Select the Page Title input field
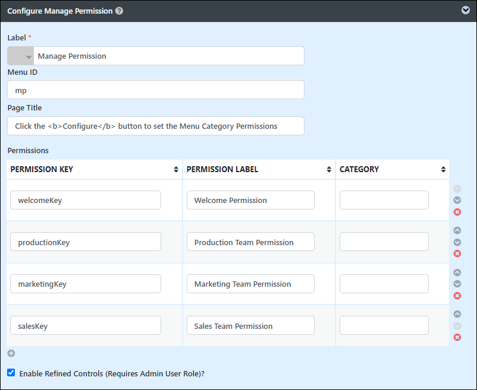This screenshot has height=390, width=477. coord(156,126)
